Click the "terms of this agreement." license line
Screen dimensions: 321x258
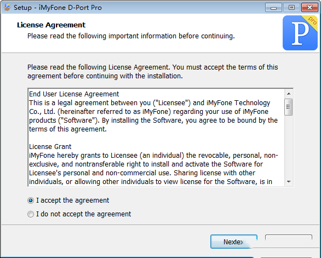(68, 129)
